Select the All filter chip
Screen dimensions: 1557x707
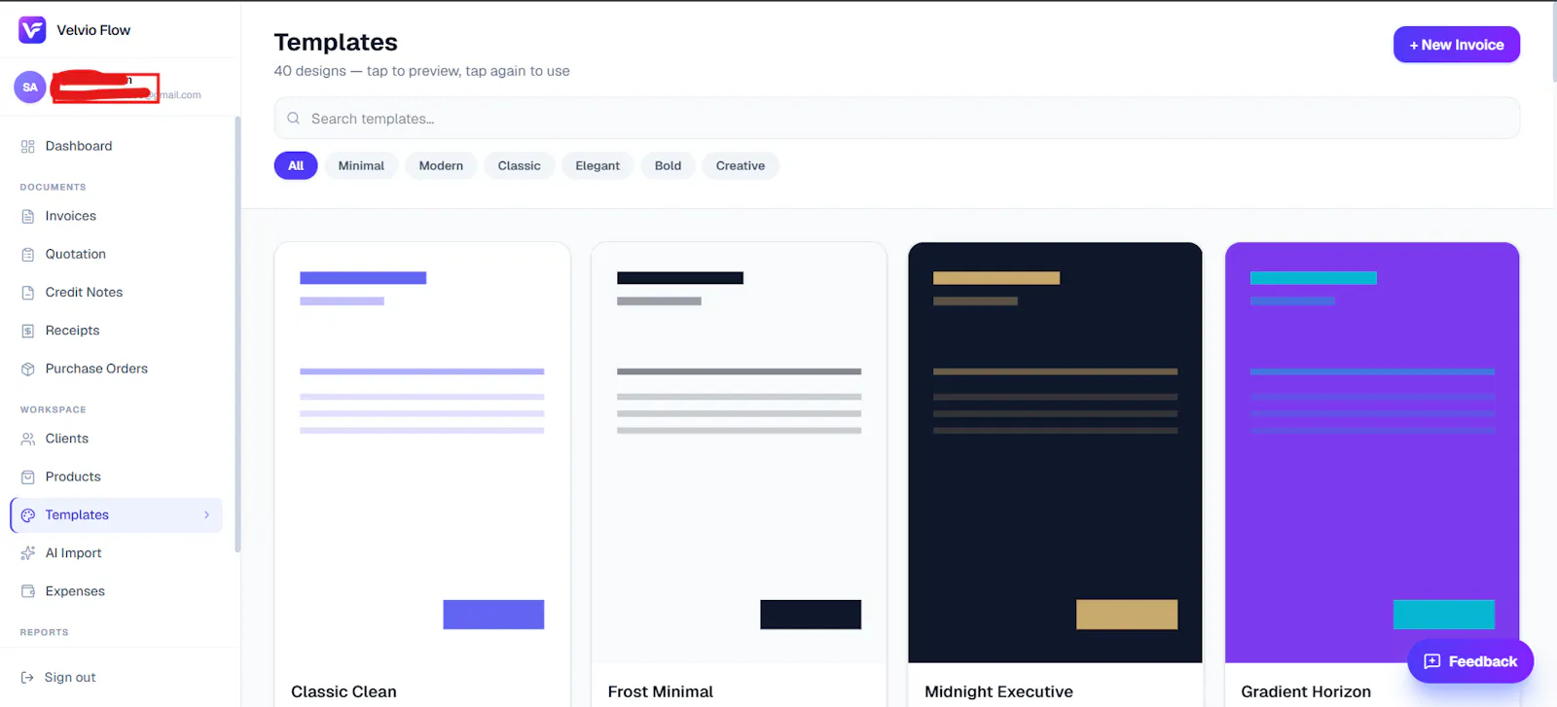296,165
